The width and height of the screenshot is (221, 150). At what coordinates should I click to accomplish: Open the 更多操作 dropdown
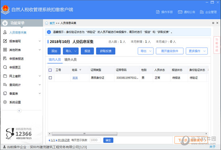196,51
